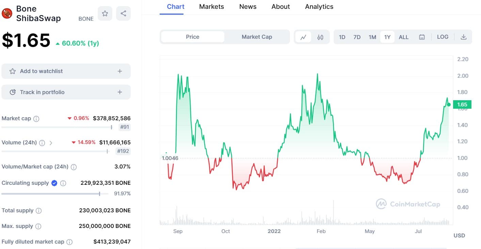Click the BONE ticker label
Image resolution: width=481 pixels, height=249 pixels.
pos(86,19)
